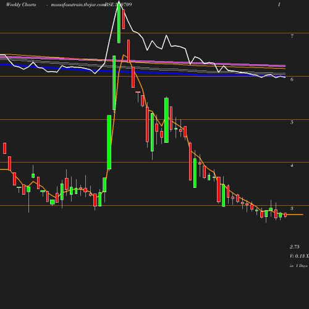Image resolution: width=309 pixels, height=309 pixels.
Task: Click the 2.75 price value
Action: (x=295, y=247)
